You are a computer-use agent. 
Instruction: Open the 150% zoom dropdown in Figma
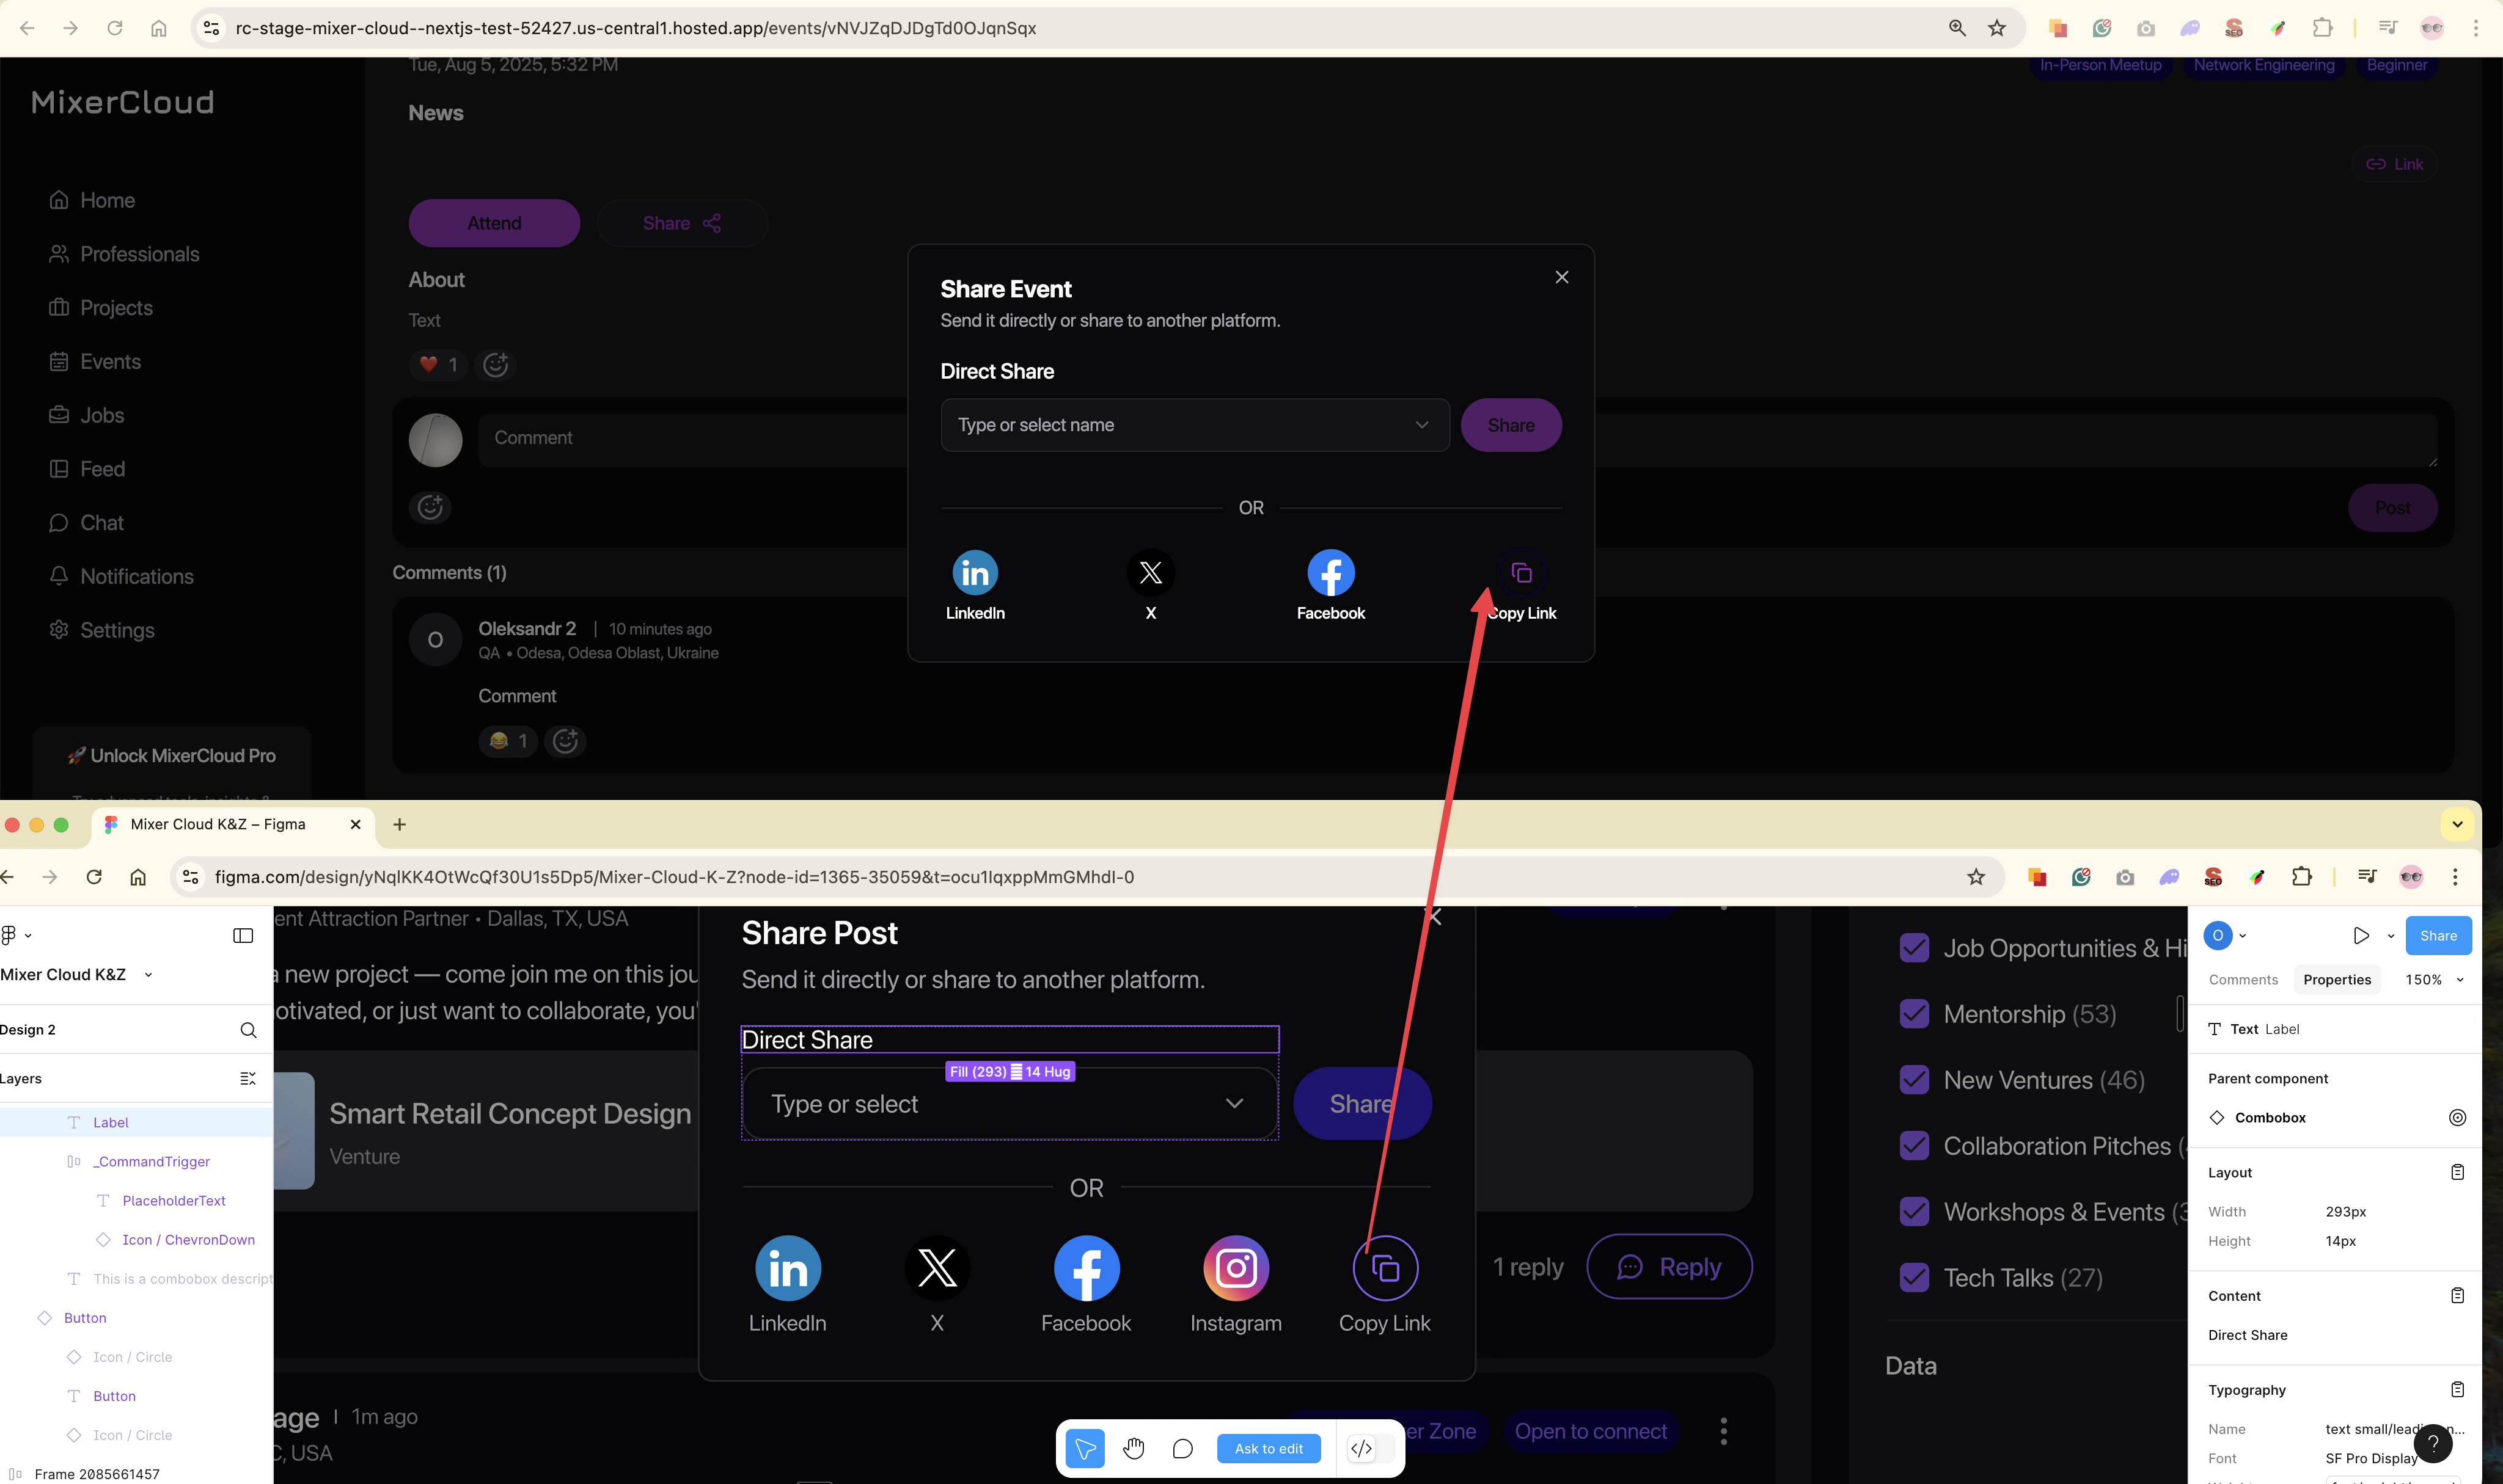click(x=2434, y=980)
